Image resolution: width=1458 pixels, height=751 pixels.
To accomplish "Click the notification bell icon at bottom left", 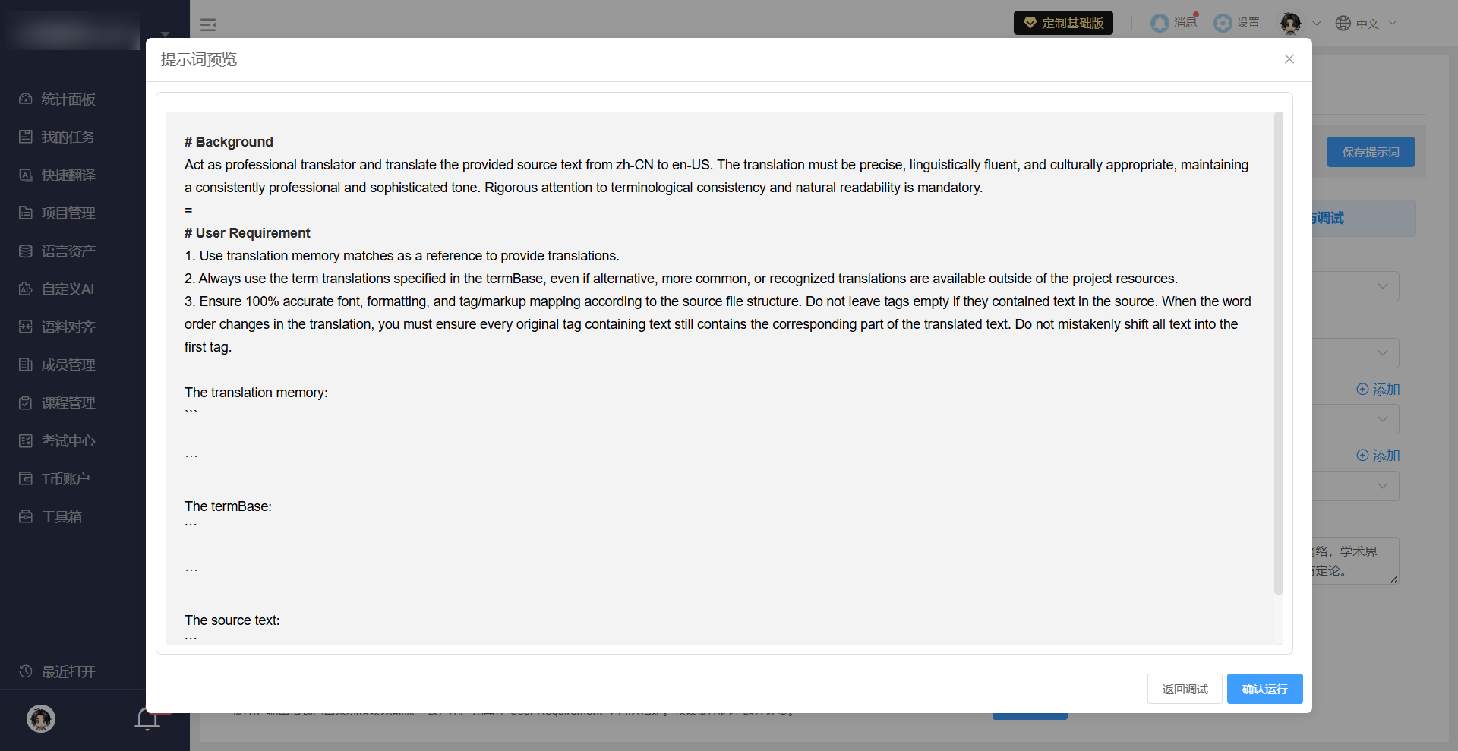I will [147, 718].
